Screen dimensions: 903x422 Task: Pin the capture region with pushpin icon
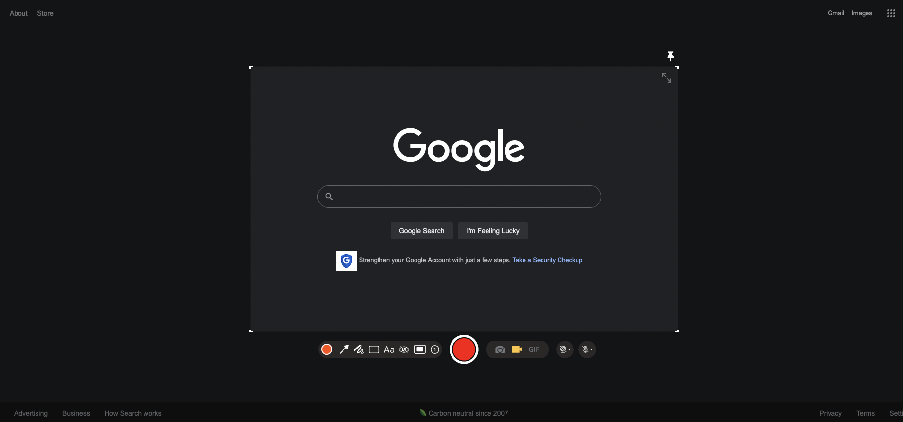671,56
